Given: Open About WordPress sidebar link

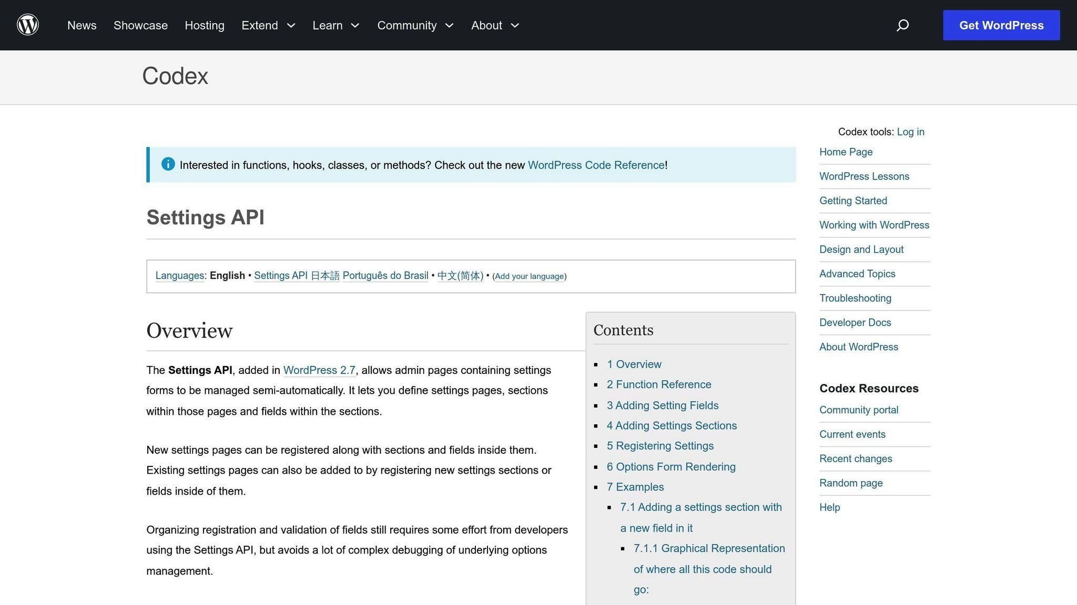Looking at the screenshot, I should pos(859,347).
